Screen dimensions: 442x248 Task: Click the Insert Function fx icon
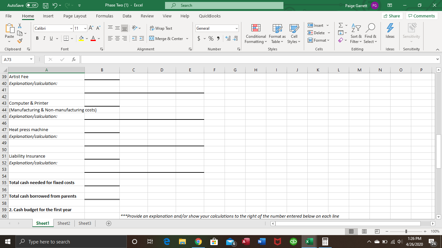point(74,59)
